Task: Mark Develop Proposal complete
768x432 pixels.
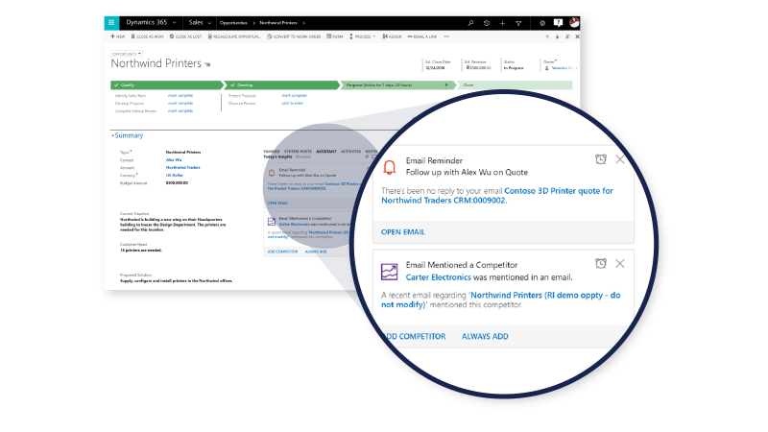Action: tap(180, 104)
